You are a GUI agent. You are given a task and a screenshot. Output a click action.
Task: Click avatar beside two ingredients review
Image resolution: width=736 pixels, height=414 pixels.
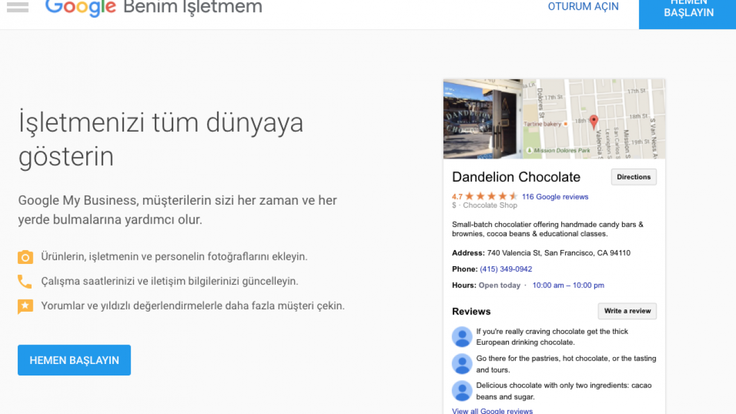(462, 391)
